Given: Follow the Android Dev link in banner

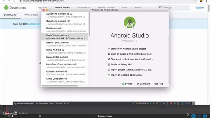Looking at the screenshot, I should coord(34,24).
